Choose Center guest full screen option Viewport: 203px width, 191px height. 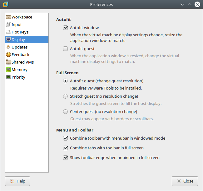click(66, 111)
